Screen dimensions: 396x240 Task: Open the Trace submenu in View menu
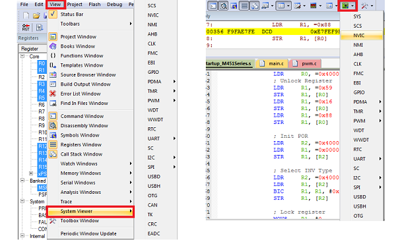click(90, 202)
